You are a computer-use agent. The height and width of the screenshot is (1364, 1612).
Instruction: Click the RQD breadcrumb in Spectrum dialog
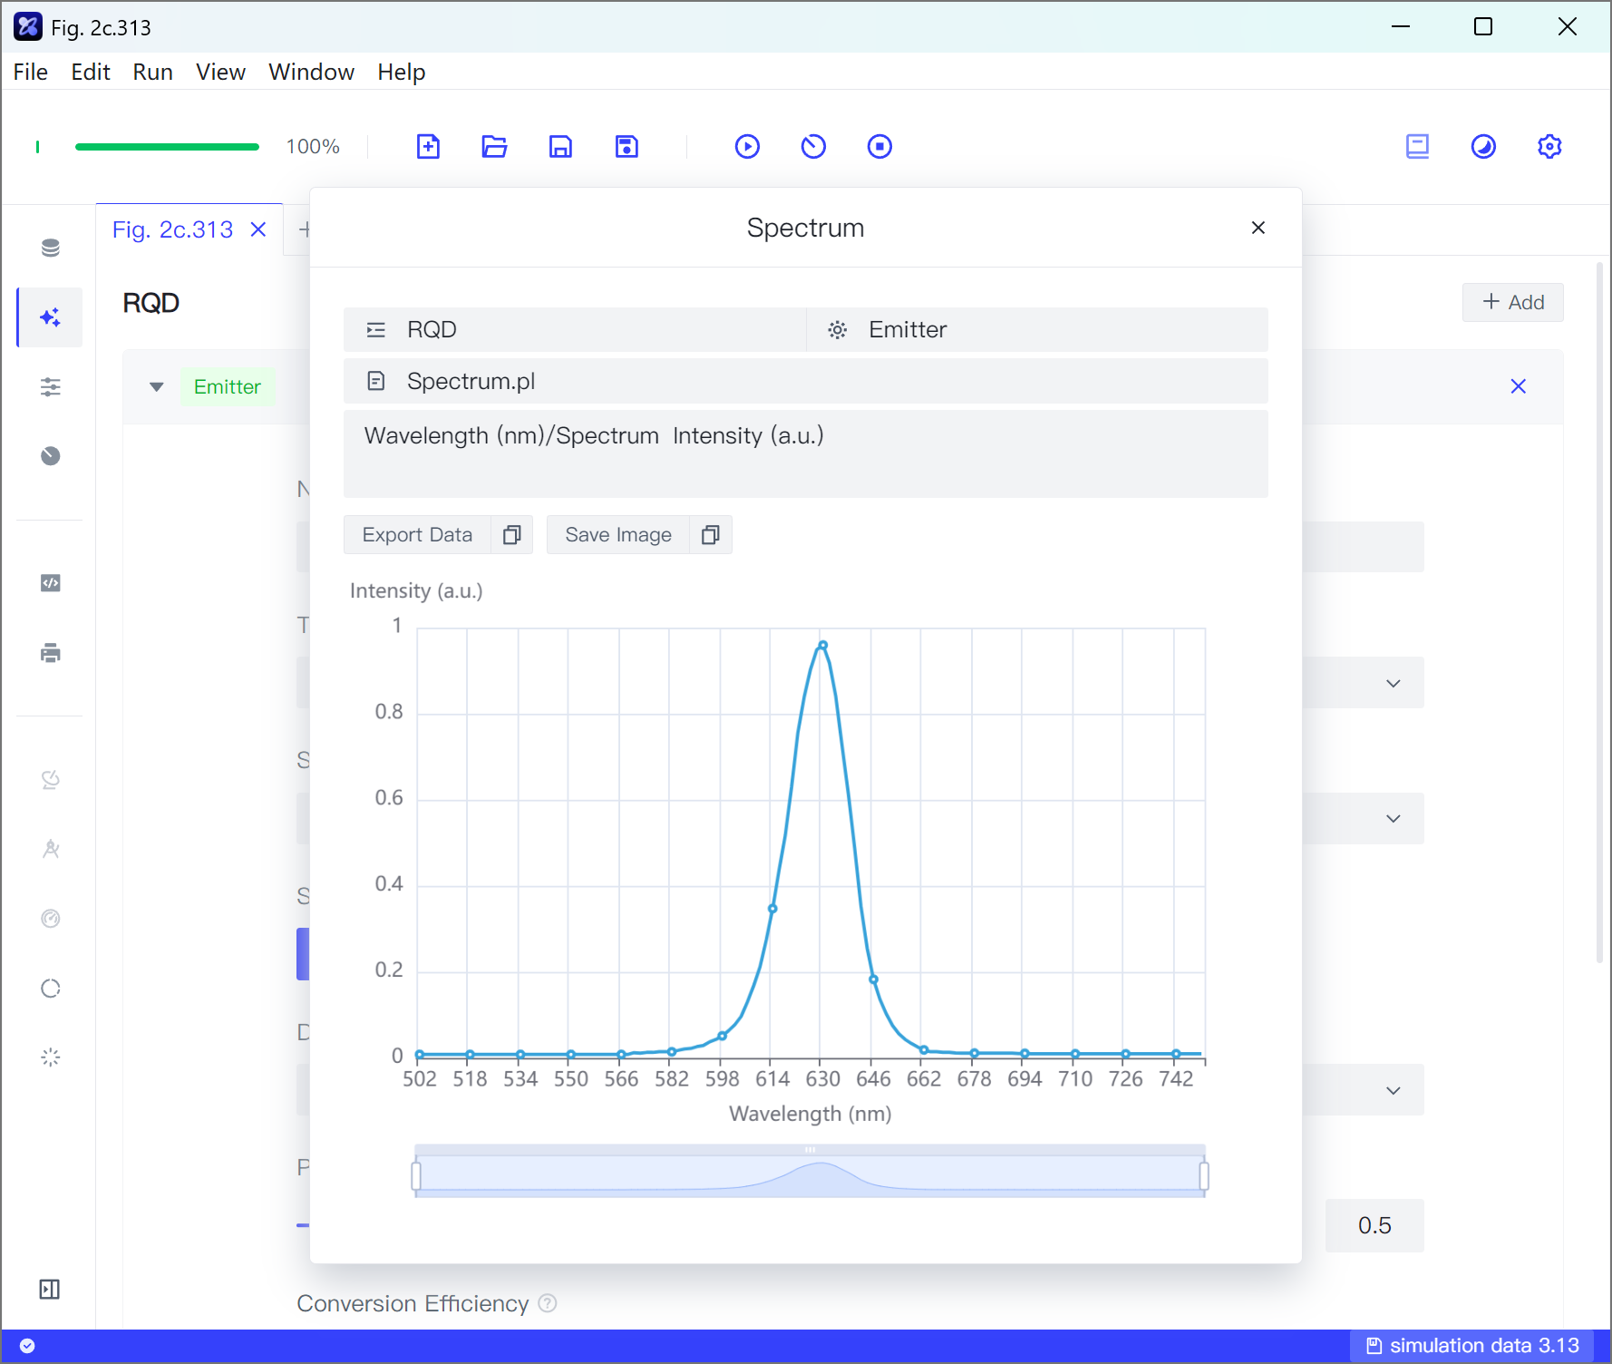pos(575,329)
